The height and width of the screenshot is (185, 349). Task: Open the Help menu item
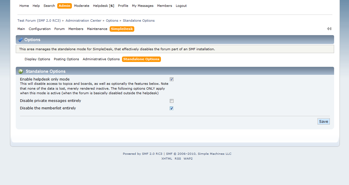36,6
